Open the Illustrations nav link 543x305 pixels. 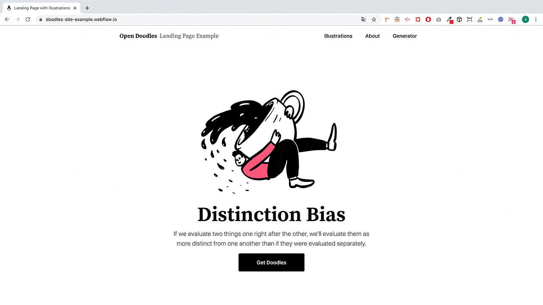click(338, 36)
